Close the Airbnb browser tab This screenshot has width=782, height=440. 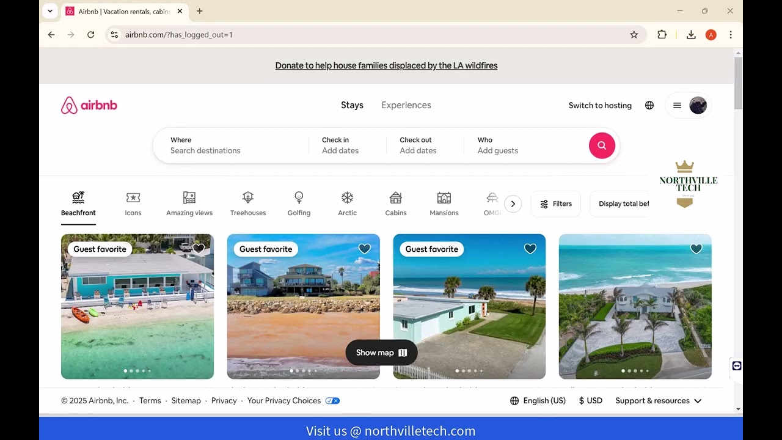[180, 11]
